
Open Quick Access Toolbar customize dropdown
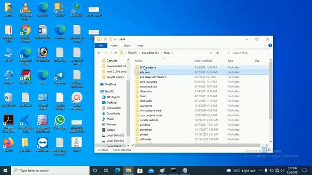[115, 39]
